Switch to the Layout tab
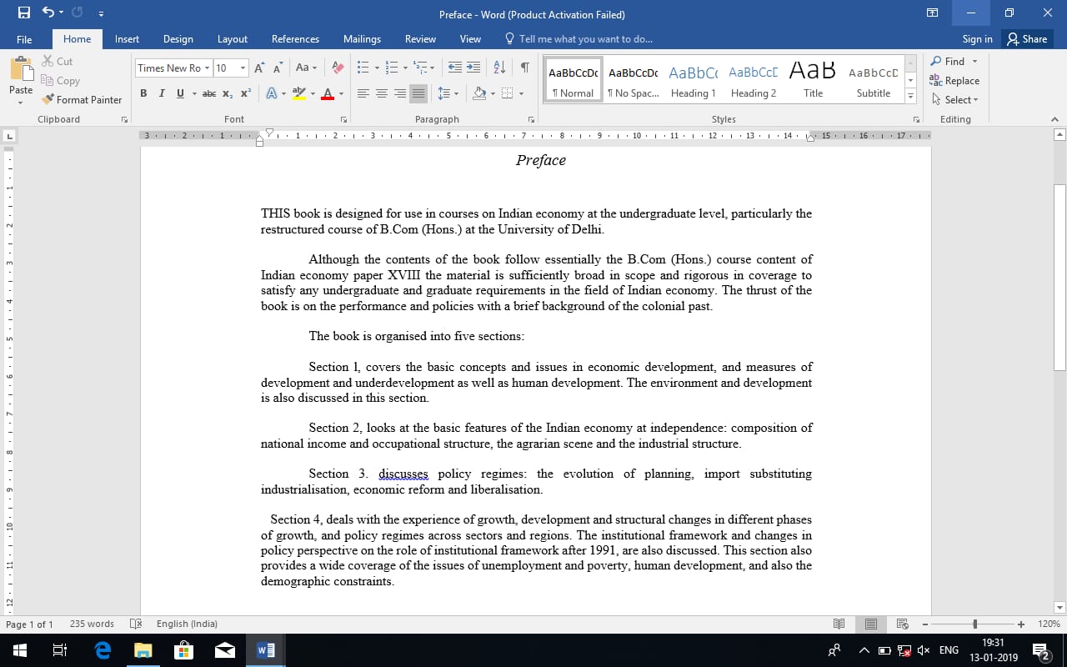Image resolution: width=1067 pixels, height=667 pixels. tap(233, 39)
